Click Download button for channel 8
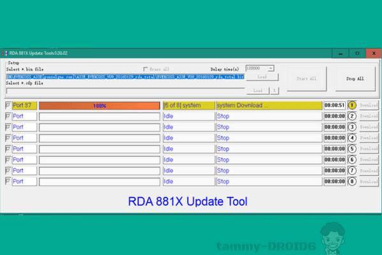 pyautogui.click(x=369, y=181)
